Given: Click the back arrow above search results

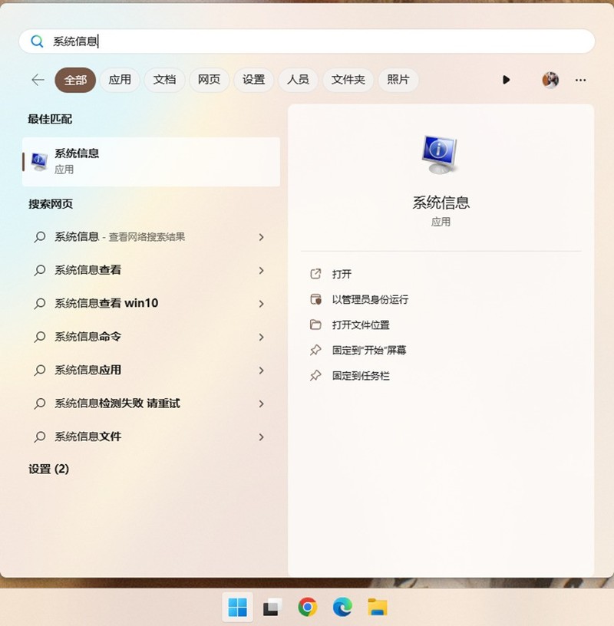Looking at the screenshot, I should click(38, 80).
